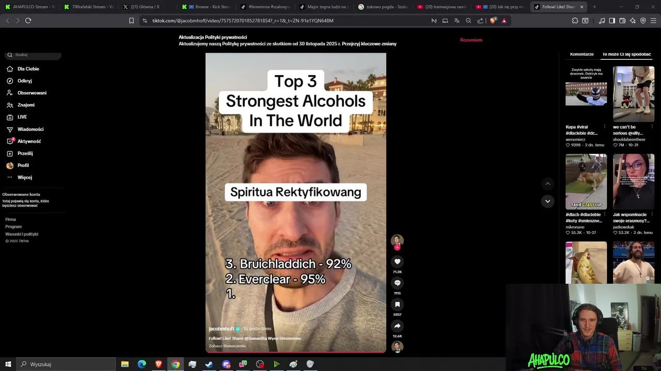The height and width of the screenshot is (371, 661).
Task: Open mikronano cat video thumbnail
Action: click(x=586, y=181)
